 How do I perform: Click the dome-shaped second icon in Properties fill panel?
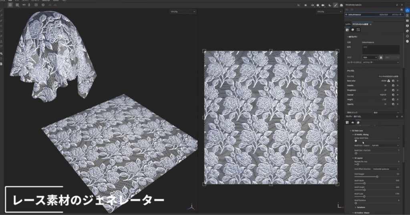pyautogui.click(x=352, y=123)
